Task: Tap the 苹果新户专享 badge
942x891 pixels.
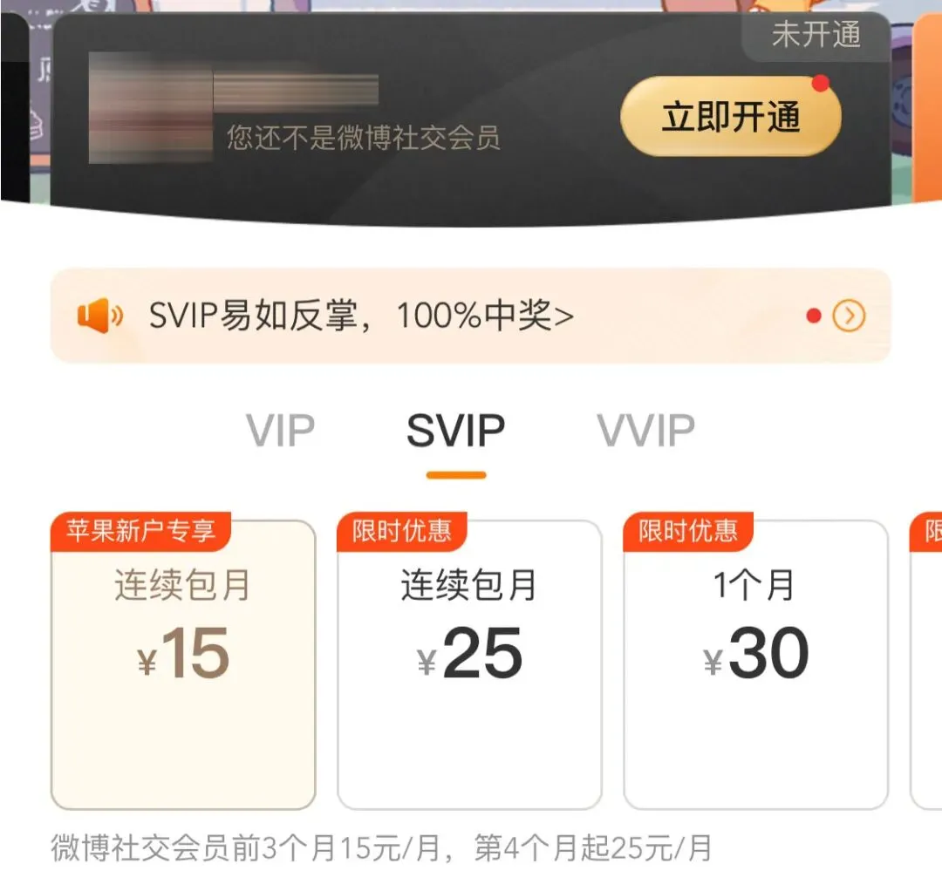Action: pos(140,531)
